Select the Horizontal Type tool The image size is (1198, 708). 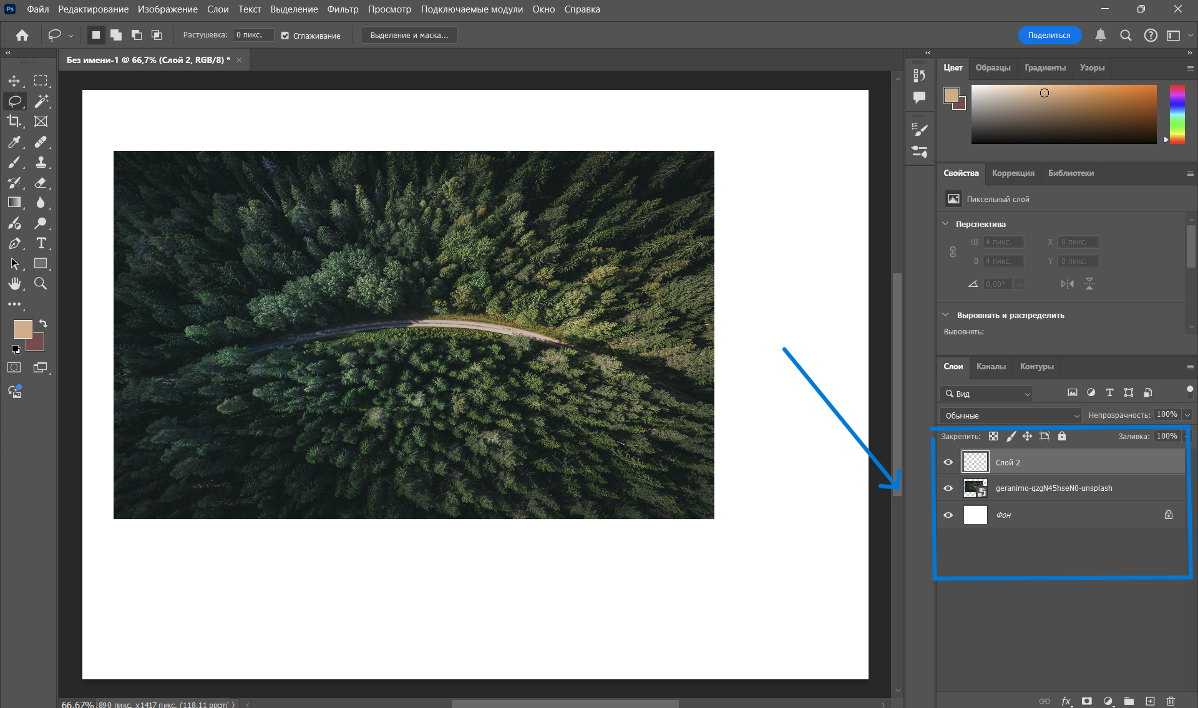click(41, 243)
